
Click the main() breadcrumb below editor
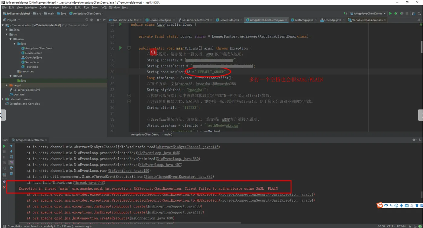click(168, 134)
